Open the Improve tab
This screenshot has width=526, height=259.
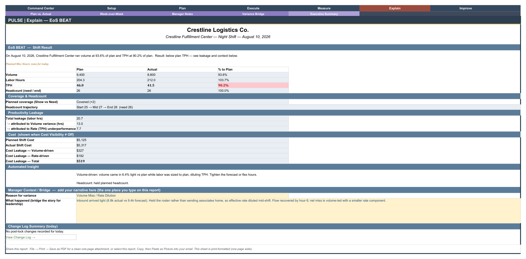466,8
